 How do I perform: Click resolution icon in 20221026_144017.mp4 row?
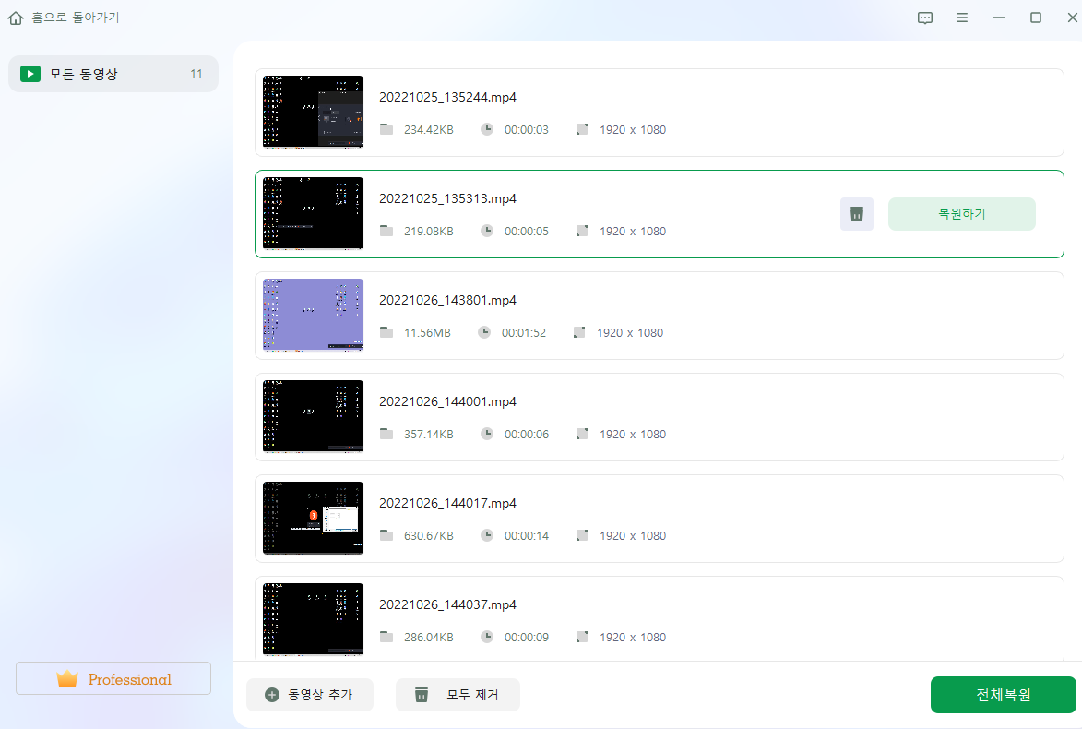(582, 535)
